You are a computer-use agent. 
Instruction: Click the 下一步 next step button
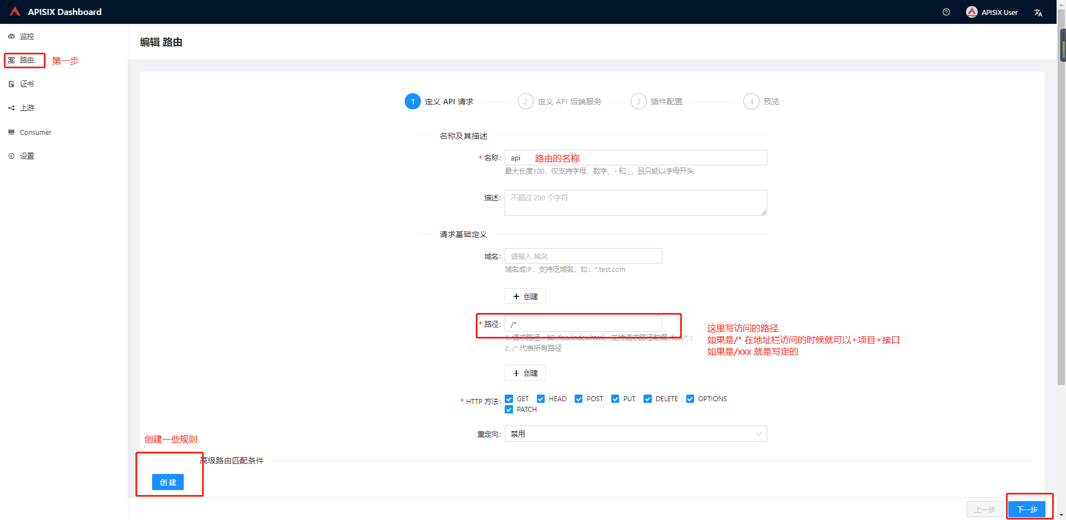(x=1028, y=509)
